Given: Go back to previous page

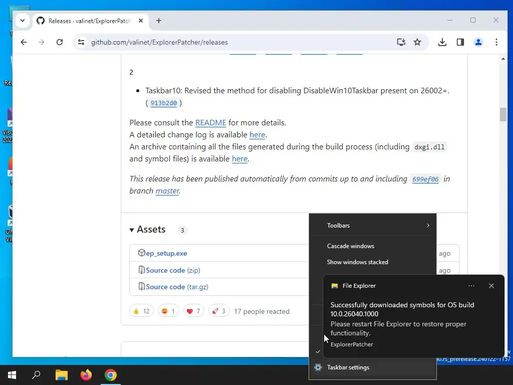Looking at the screenshot, I should click(x=24, y=42).
